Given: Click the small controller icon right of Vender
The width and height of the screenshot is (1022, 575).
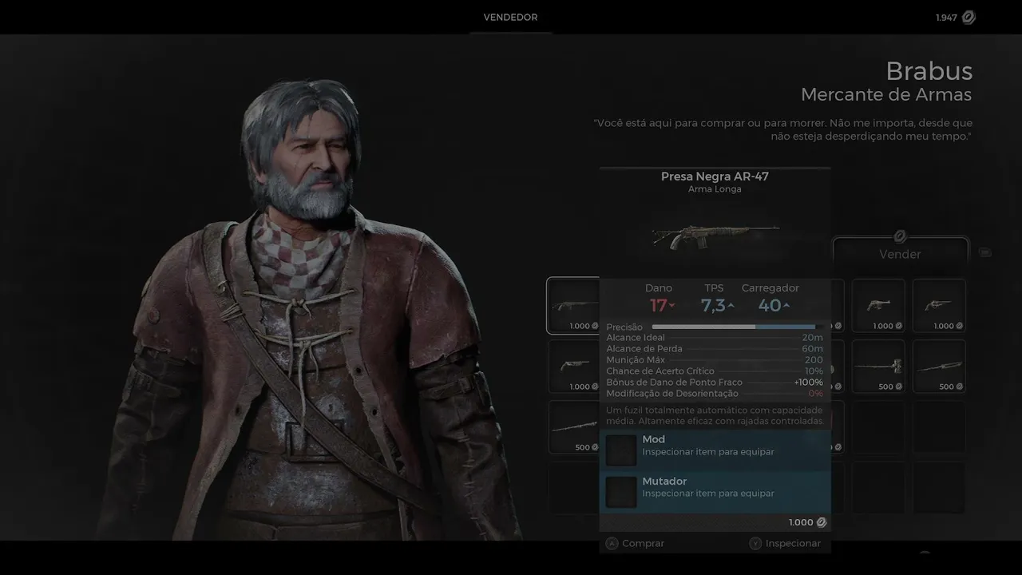Looking at the screenshot, I should [985, 252].
